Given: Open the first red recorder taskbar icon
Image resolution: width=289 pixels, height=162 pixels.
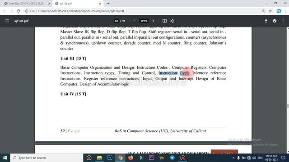Looking at the screenshot, I should tap(89, 158).
